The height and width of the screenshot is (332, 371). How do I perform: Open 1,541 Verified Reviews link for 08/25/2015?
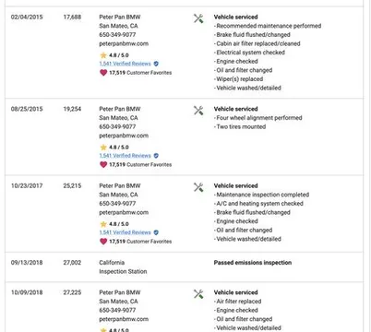(x=125, y=156)
